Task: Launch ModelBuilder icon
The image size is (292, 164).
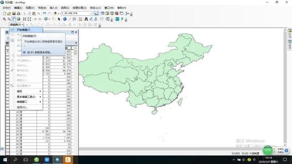Action: click(x=127, y=13)
